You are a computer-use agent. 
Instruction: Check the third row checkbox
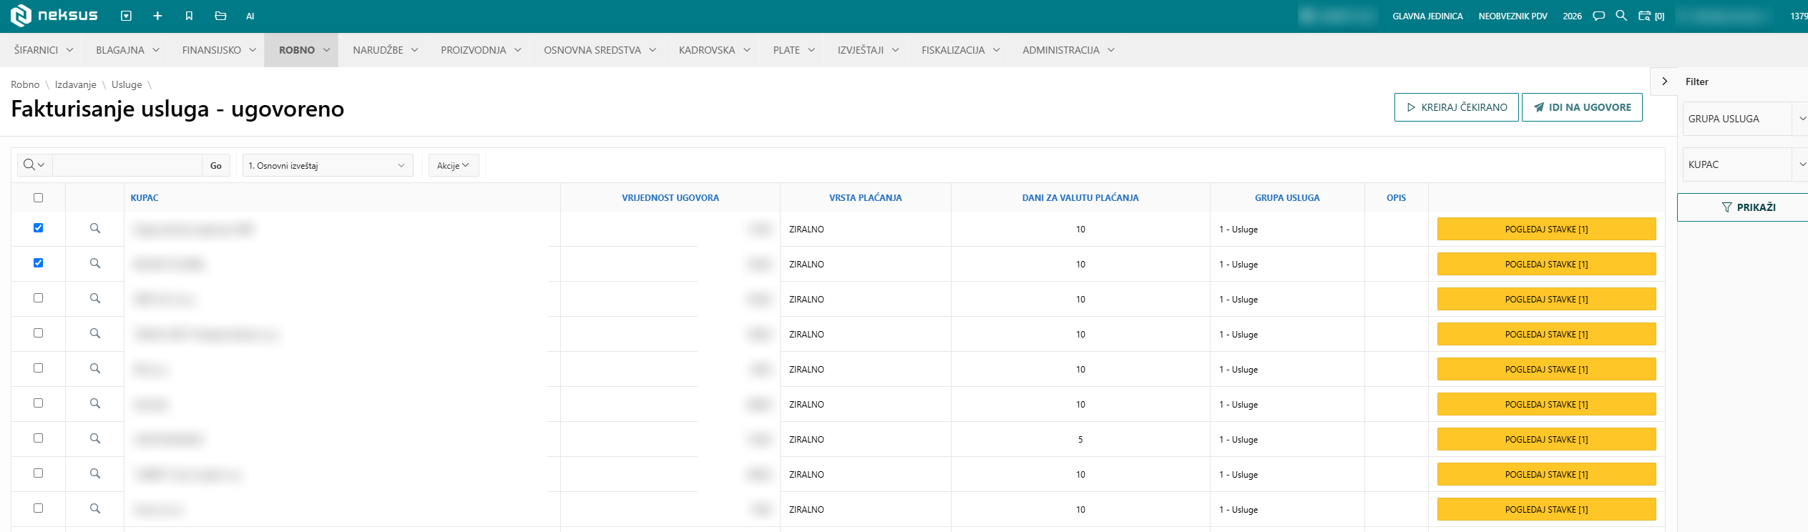pyautogui.click(x=38, y=297)
